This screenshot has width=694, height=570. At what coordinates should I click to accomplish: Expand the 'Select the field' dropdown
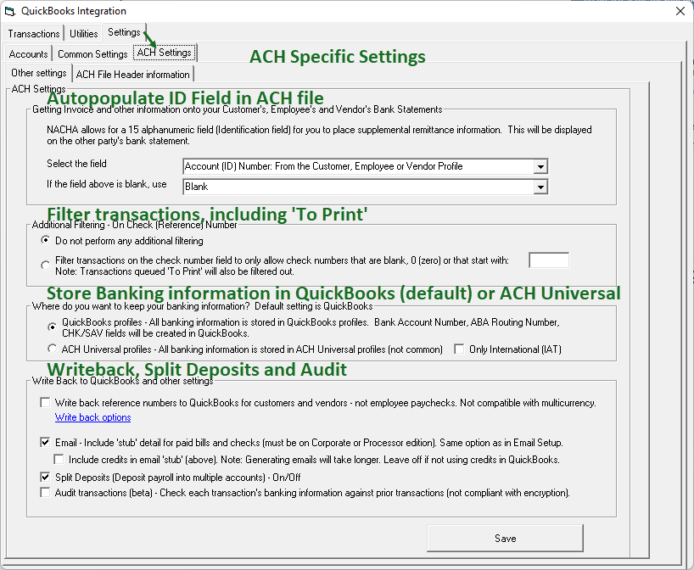(540, 166)
